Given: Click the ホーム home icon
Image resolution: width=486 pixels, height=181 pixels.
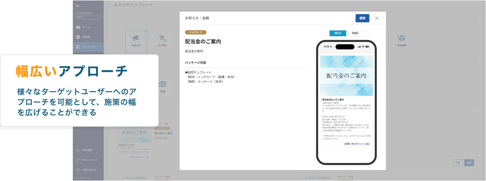Looking at the screenshot, I should click(x=78, y=27).
